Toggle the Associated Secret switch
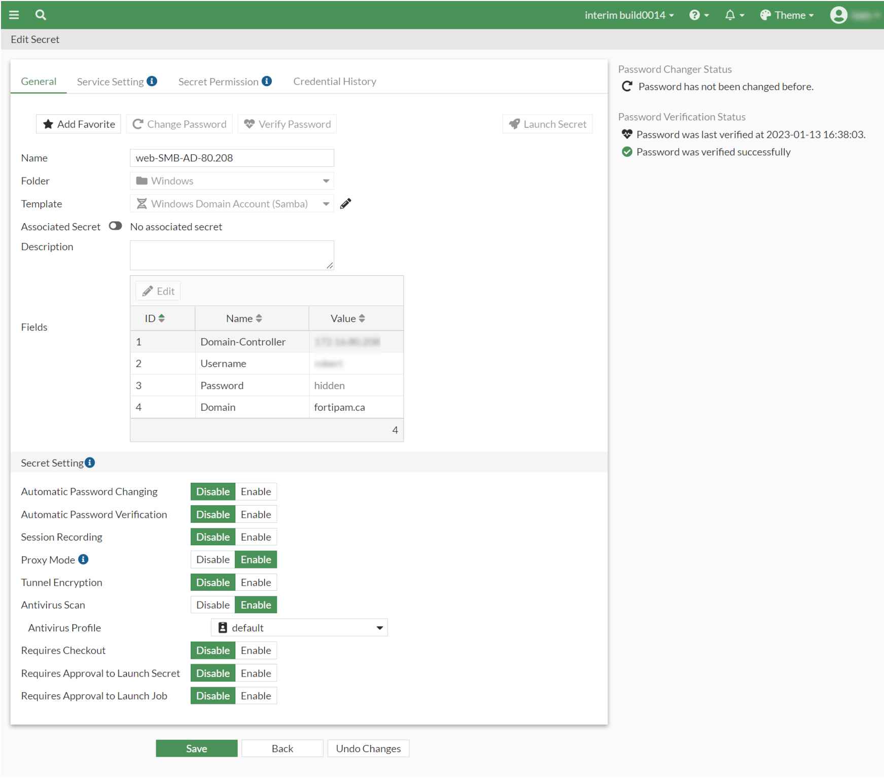Viewport: 884px width, 779px height. click(115, 226)
